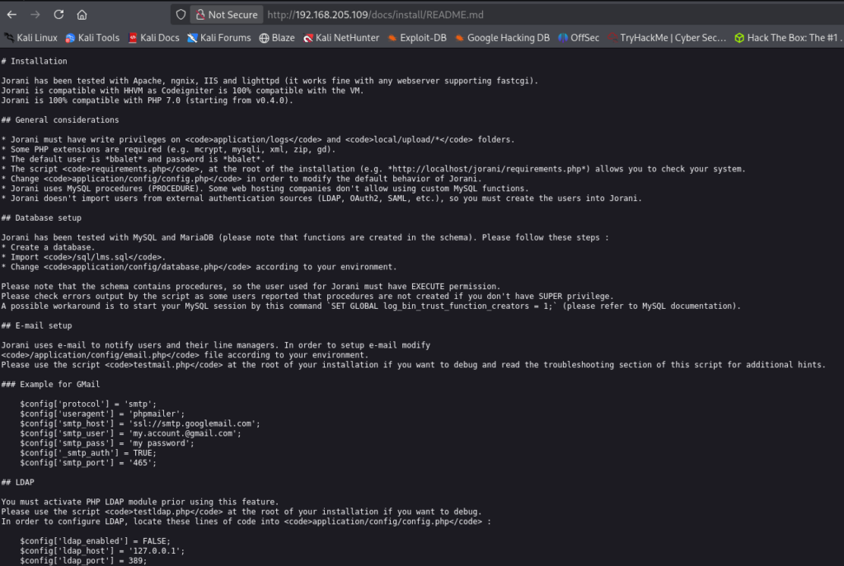Open the Kali Docs bookmark
The image size is (844, 566).
pos(152,38)
